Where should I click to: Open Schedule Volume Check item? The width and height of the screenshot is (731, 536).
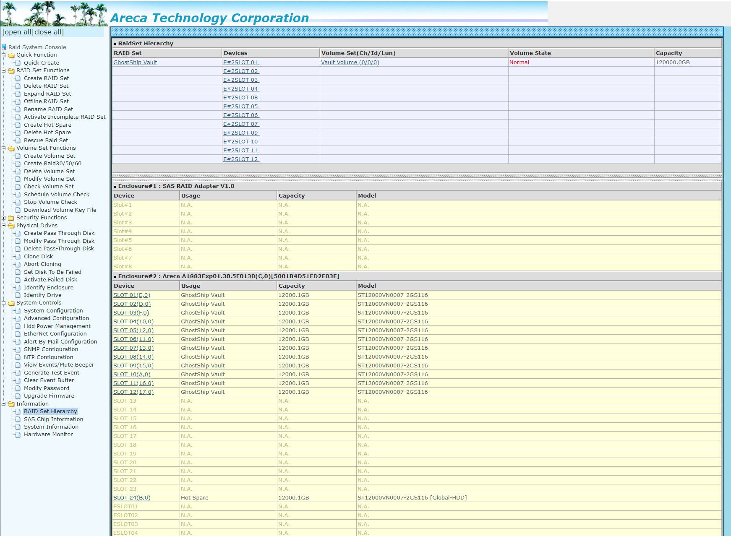(57, 195)
